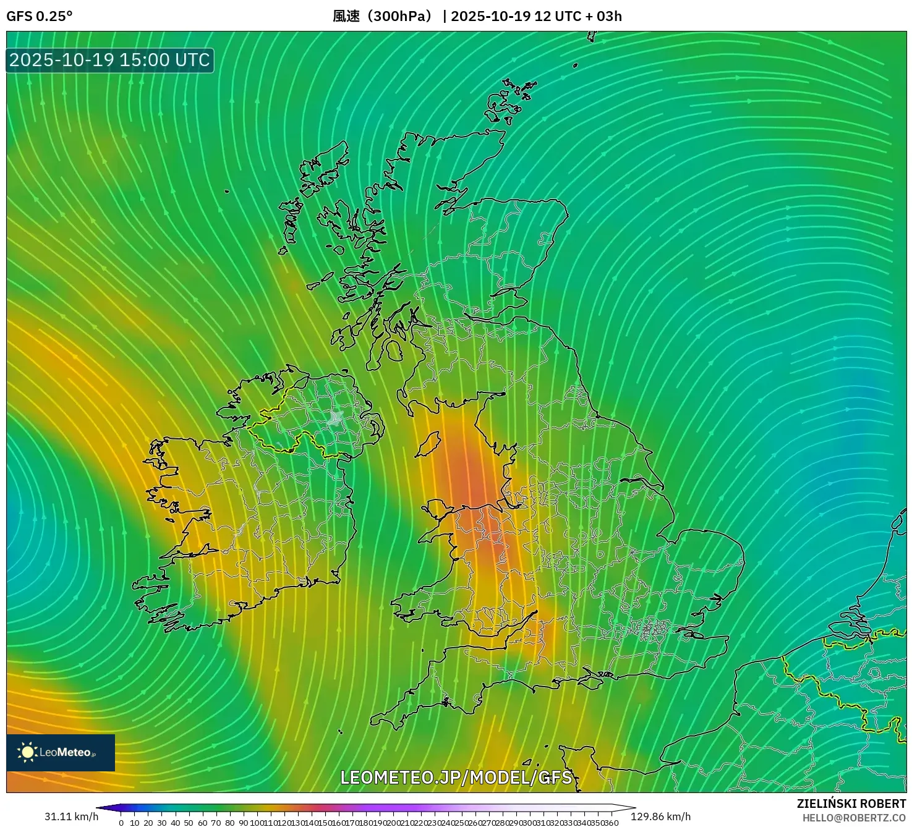Screen dimensions: 912x827
Task: Click the 360 tick on color scale
Action: click(x=611, y=822)
